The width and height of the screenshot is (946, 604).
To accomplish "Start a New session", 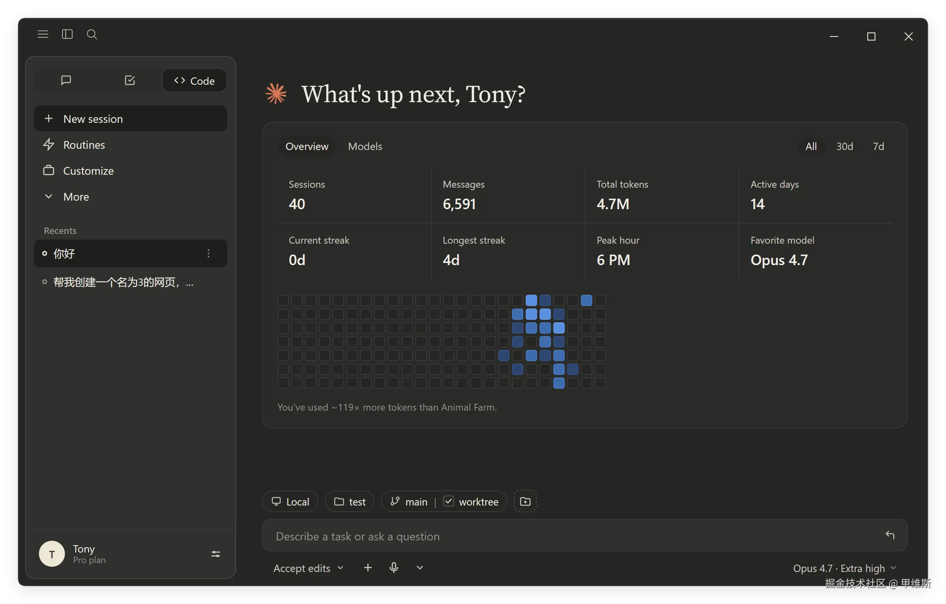I will 131,119.
